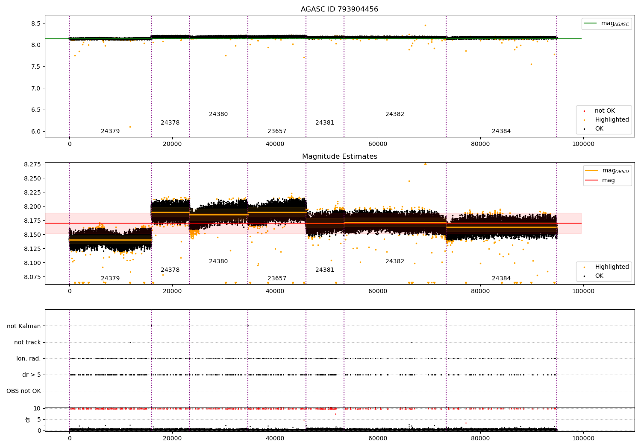Click the 8.275 y-tick label in middle plot
This screenshot has width=641, height=448.
(32, 165)
